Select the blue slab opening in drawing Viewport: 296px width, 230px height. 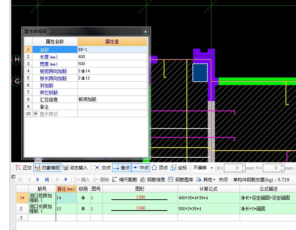[x=200, y=73]
